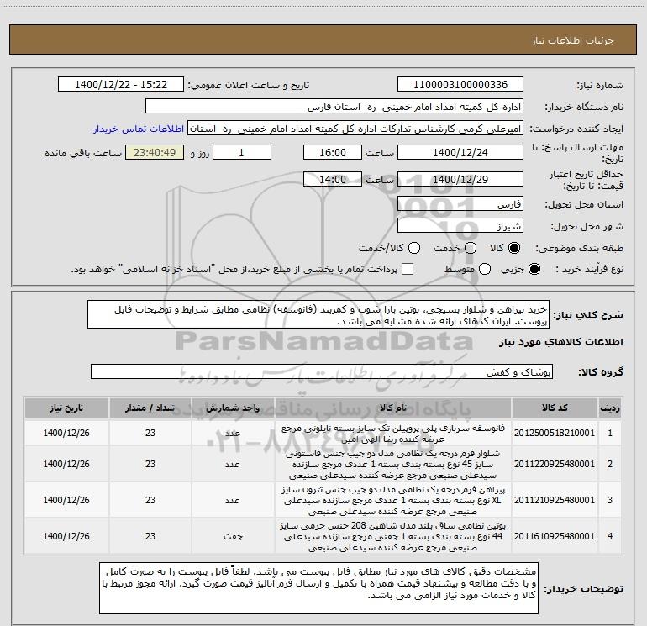
Task: Click the اطلاعات کالاهای مورد نیاز heading
Action: point(560,342)
